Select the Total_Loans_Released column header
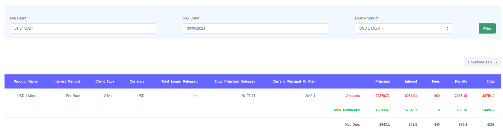Screen dimensions: 503x135 (179, 81)
